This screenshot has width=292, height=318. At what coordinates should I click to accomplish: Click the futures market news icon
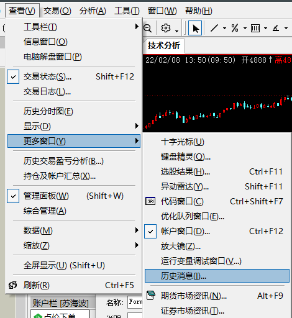click(151, 296)
